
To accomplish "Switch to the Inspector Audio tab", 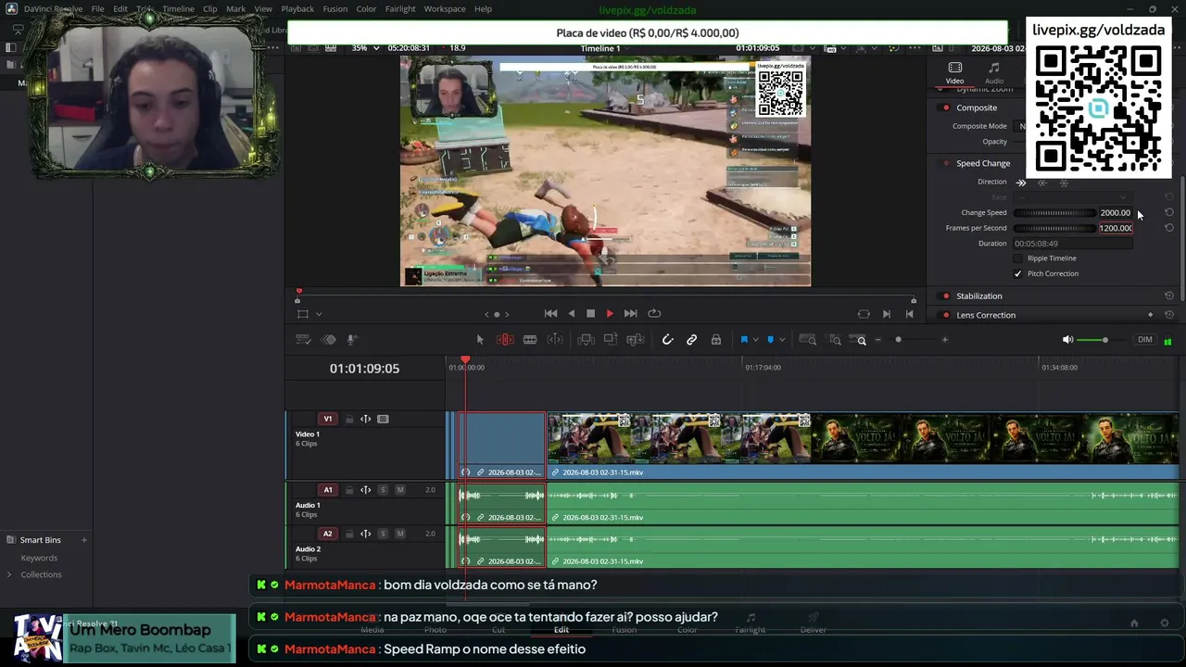I will (x=994, y=73).
